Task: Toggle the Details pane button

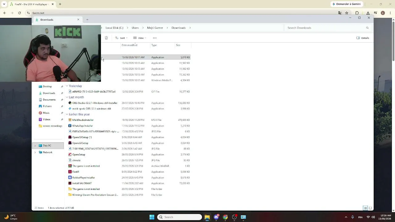Action: [363, 38]
